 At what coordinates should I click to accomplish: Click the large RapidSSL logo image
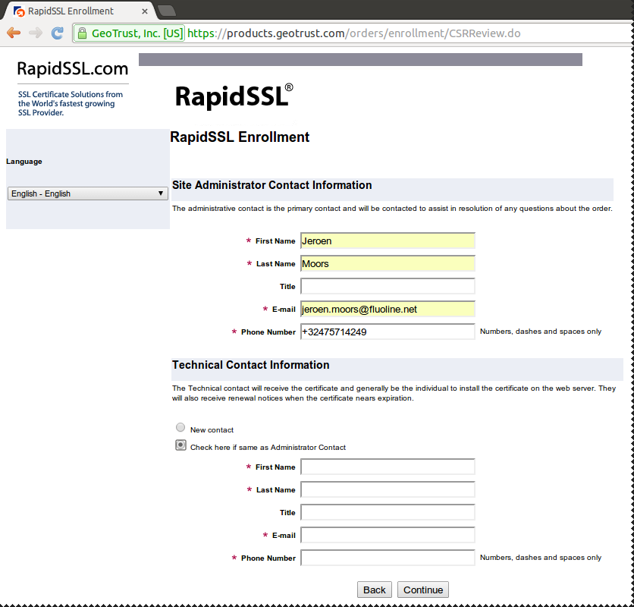click(234, 96)
